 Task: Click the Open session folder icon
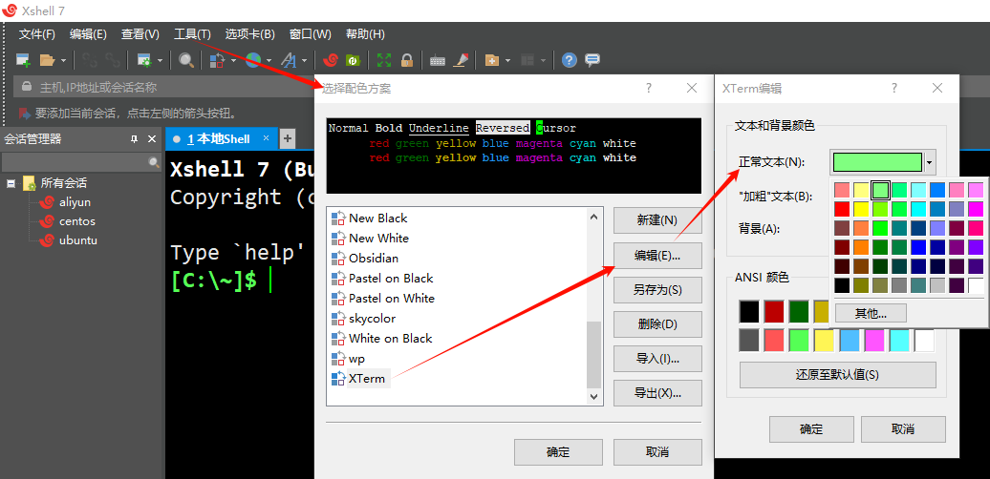coord(47,60)
